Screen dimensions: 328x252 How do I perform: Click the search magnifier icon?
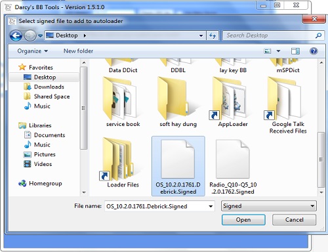(318, 35)
